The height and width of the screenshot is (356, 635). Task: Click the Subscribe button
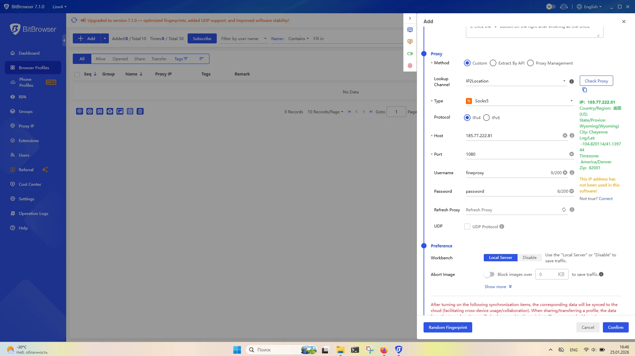click(202, 38)
